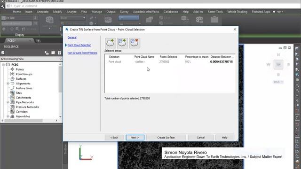
Task: Open the Insert ribbon tab
Action: (29, 12)
